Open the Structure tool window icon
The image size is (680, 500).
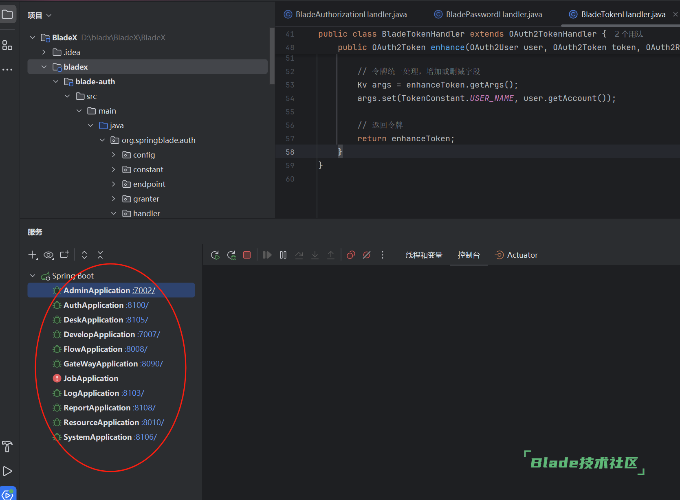pyautogui.click(x=7, y=45)
